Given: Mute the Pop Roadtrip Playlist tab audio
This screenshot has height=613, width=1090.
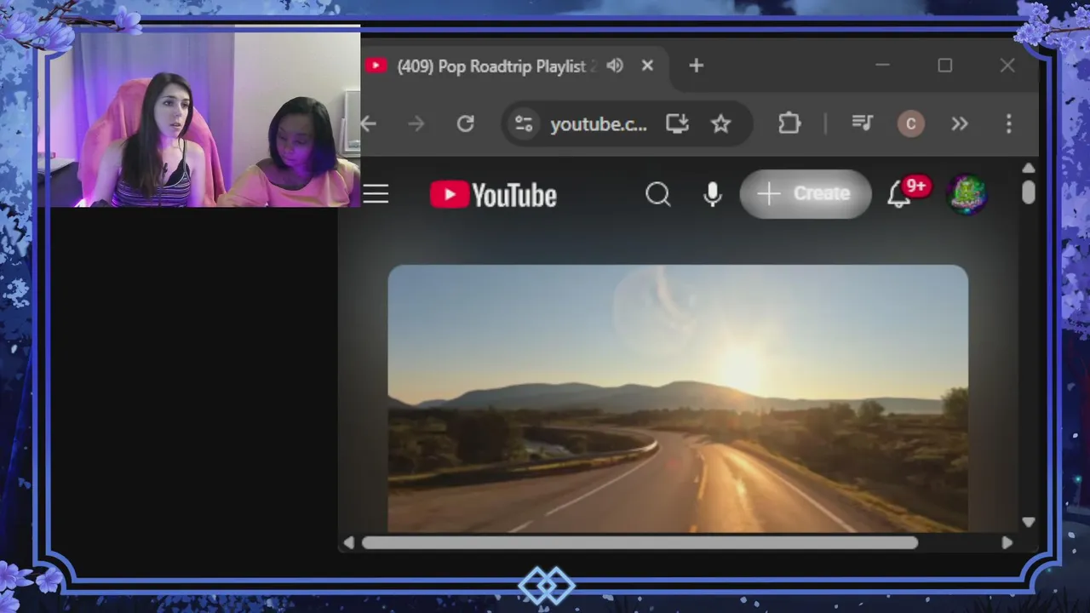Looking at the screenshot, I should pyautogui.click(x=615, y=66).
